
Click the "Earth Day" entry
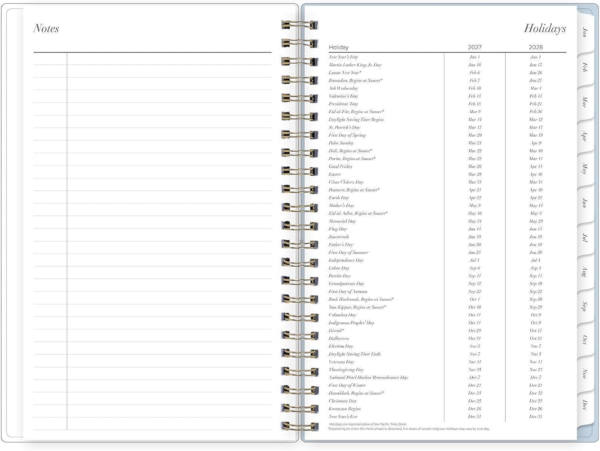339,198
